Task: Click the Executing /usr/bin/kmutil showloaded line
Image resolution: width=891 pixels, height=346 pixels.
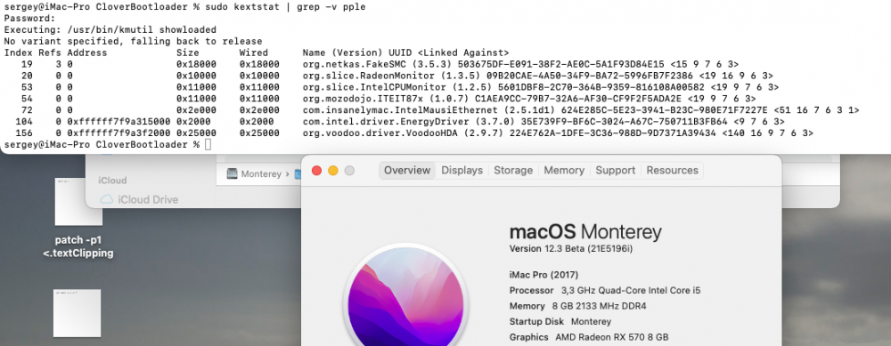Action: point(110,29)
